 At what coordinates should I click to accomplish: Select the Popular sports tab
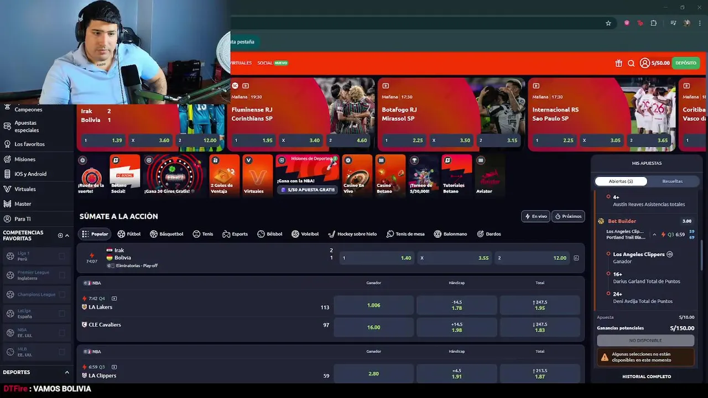(x=95, y=234)
